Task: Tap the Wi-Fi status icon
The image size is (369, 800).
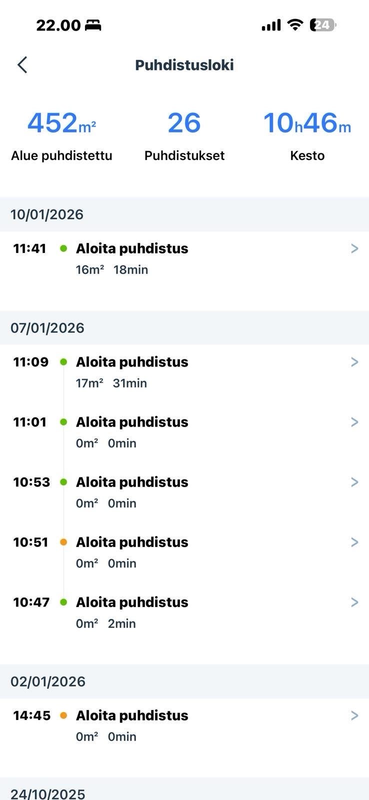Action: click(x=295, y=25)
